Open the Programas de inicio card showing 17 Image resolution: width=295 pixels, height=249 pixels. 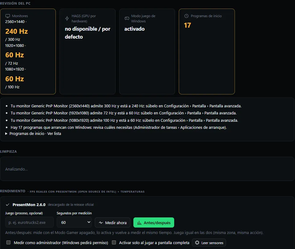tap(207, 51)
